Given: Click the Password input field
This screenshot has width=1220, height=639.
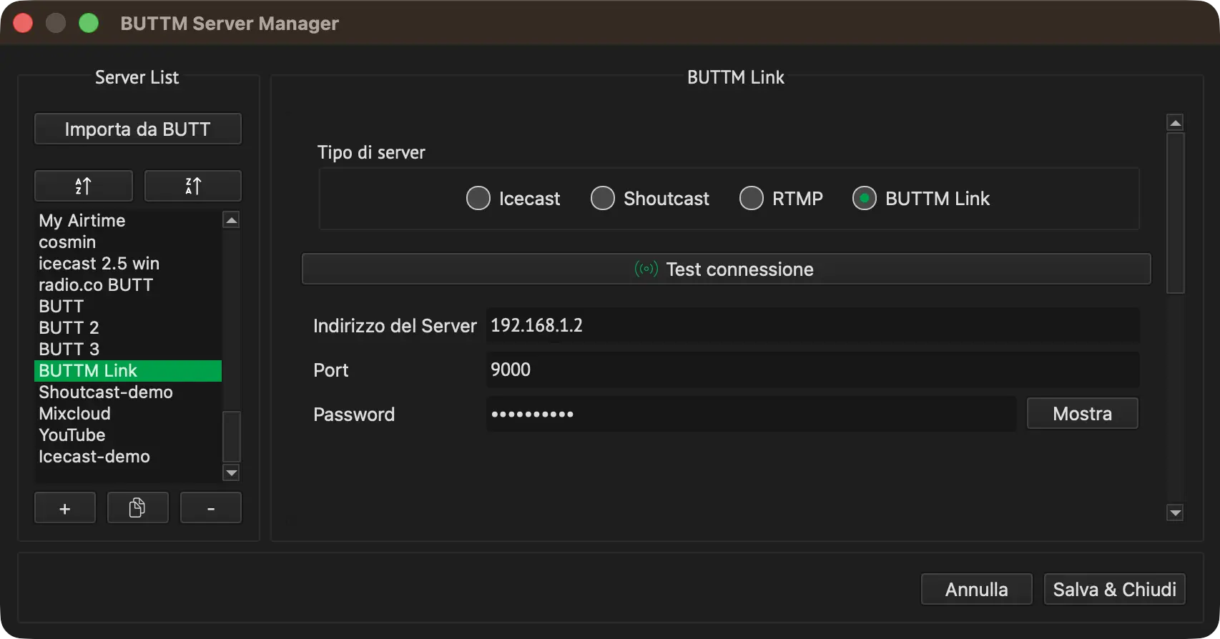Looking at the screenshot, I should pyautogui.click(x=751, y=414).
